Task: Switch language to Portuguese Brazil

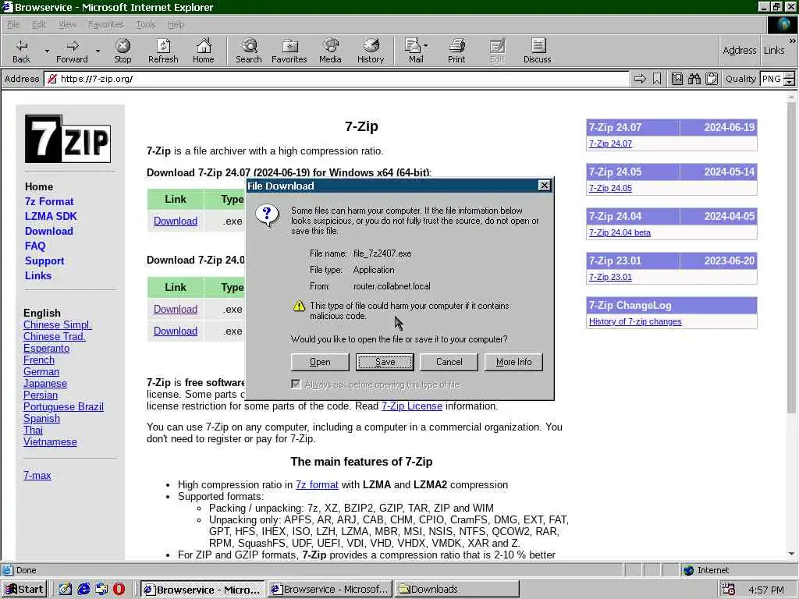Action: tap(64, 407)
